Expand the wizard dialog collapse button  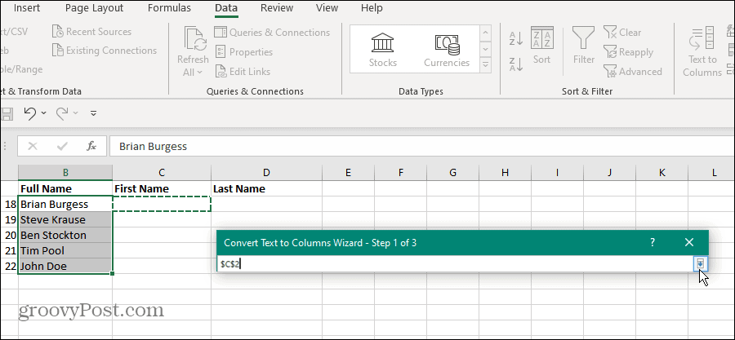click(x=700, y=263)
